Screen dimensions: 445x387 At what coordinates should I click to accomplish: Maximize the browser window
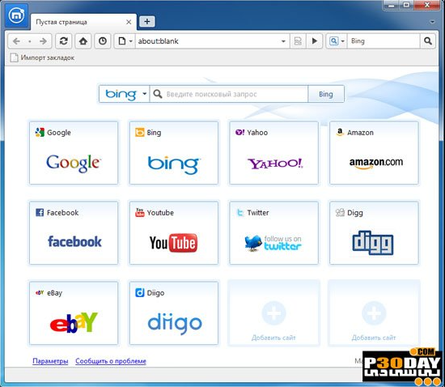click(407, 5)
